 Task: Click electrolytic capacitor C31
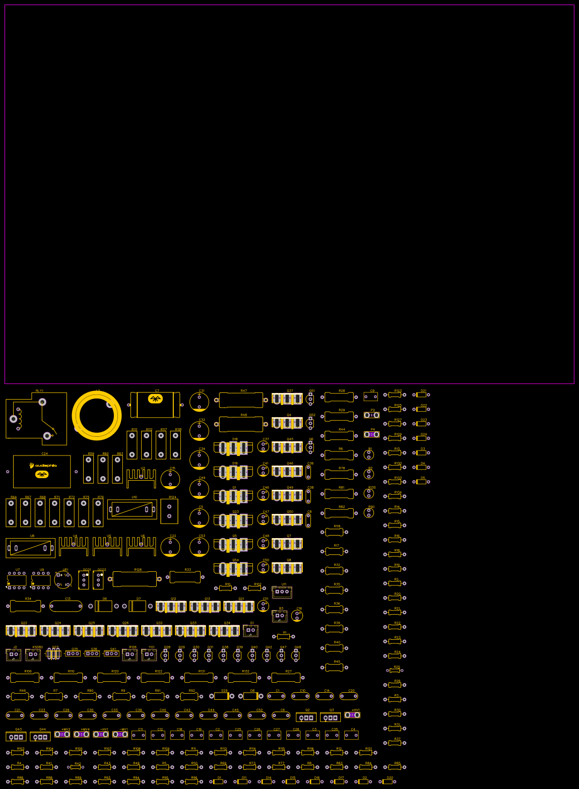tap(200, 402)
